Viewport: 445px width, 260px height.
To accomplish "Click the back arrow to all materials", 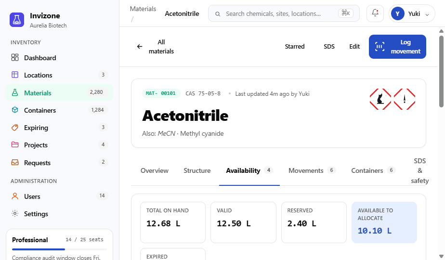I will coord(139,47).
